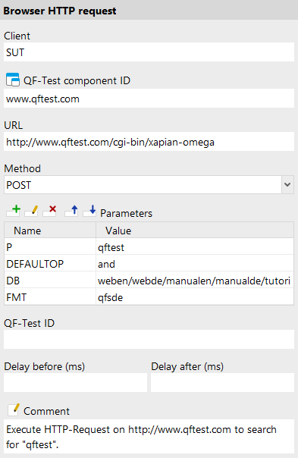Click the Delay before (ms) field
The width and height of the screenshot is (298, 458).
(75, 383)
